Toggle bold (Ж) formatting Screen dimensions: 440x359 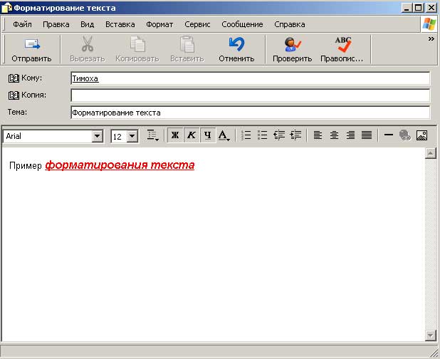pyautogui.click(x=174, y=135)
